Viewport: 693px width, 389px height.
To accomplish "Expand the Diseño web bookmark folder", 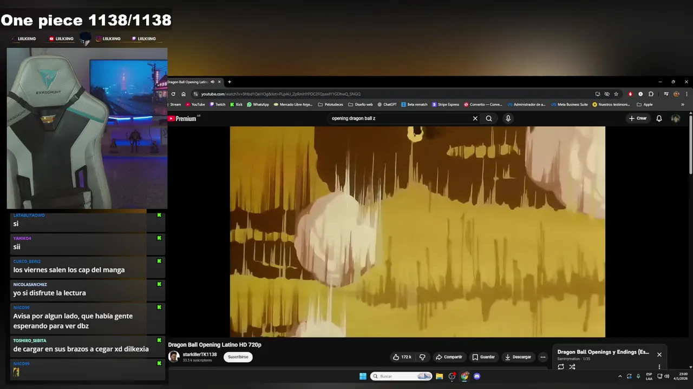I will pyautogui.click(x=361, y=104).
